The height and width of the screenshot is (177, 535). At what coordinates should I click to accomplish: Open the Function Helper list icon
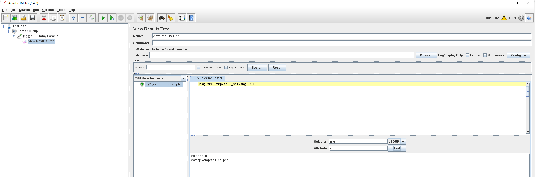pyautogui.click(x=182, y=18)
